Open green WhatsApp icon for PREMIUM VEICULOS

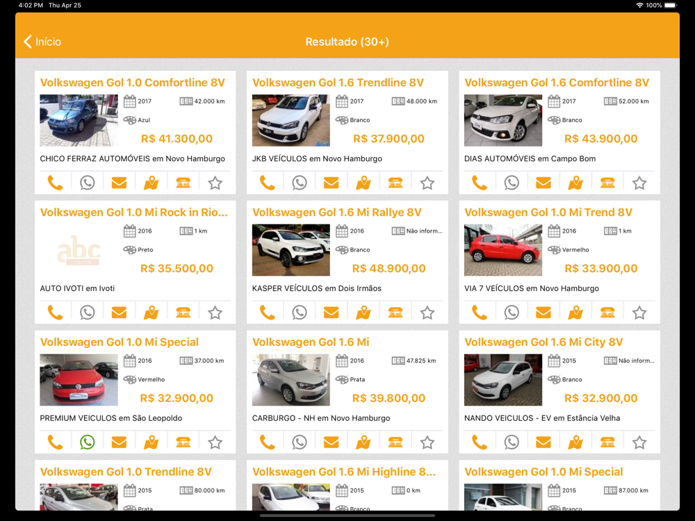pos(88,442)
